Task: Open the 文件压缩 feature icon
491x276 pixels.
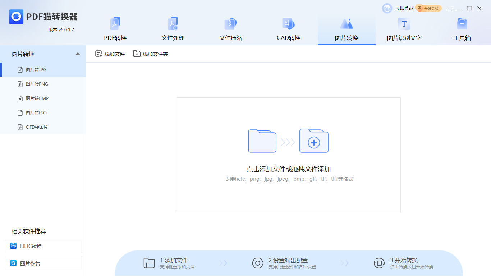Action: [x=230, y=23]
